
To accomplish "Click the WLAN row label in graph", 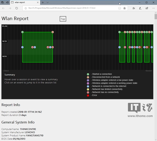I will point(4,26).
